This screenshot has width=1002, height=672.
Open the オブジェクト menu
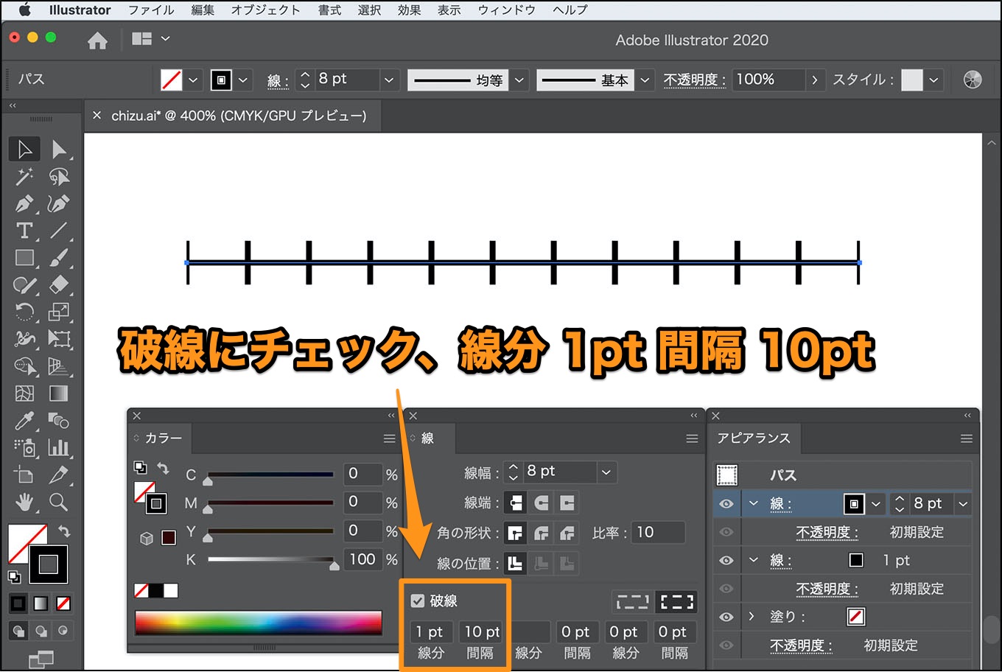(266, 10)
